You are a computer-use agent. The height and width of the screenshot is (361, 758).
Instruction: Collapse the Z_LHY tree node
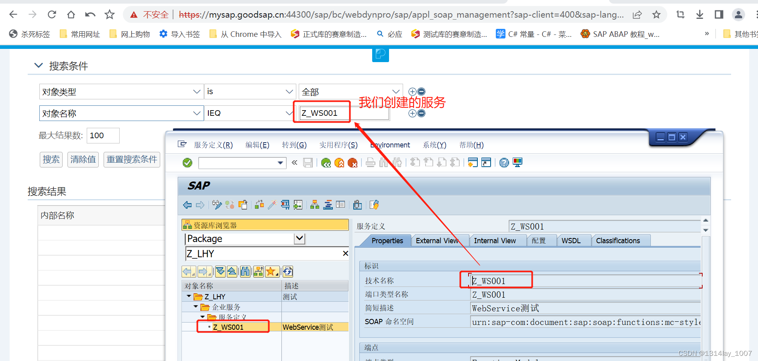[189, 296]
